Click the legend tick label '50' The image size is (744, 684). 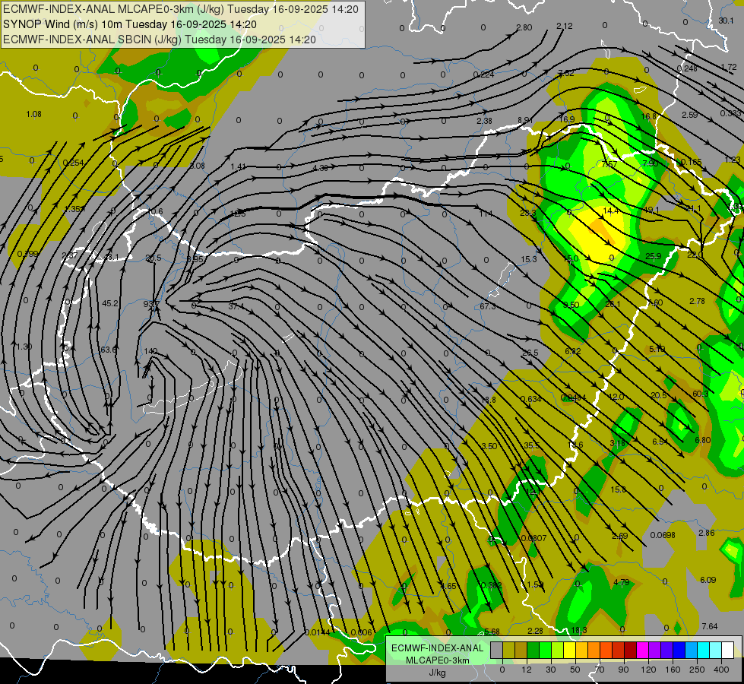tap(575, 670)
